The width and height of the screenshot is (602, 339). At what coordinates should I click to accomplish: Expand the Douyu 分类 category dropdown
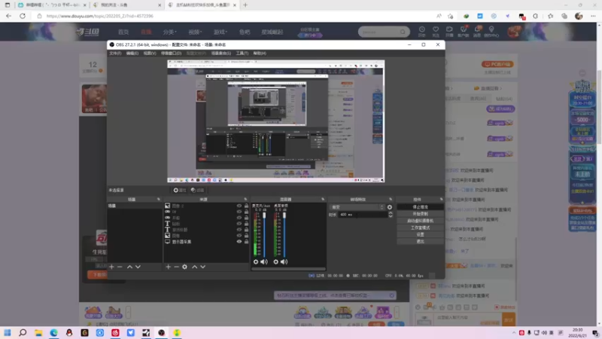169,32
